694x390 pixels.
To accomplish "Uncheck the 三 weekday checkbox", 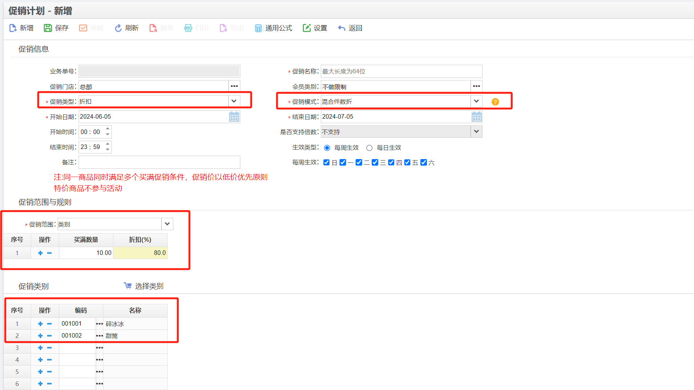I will point(375,162).
